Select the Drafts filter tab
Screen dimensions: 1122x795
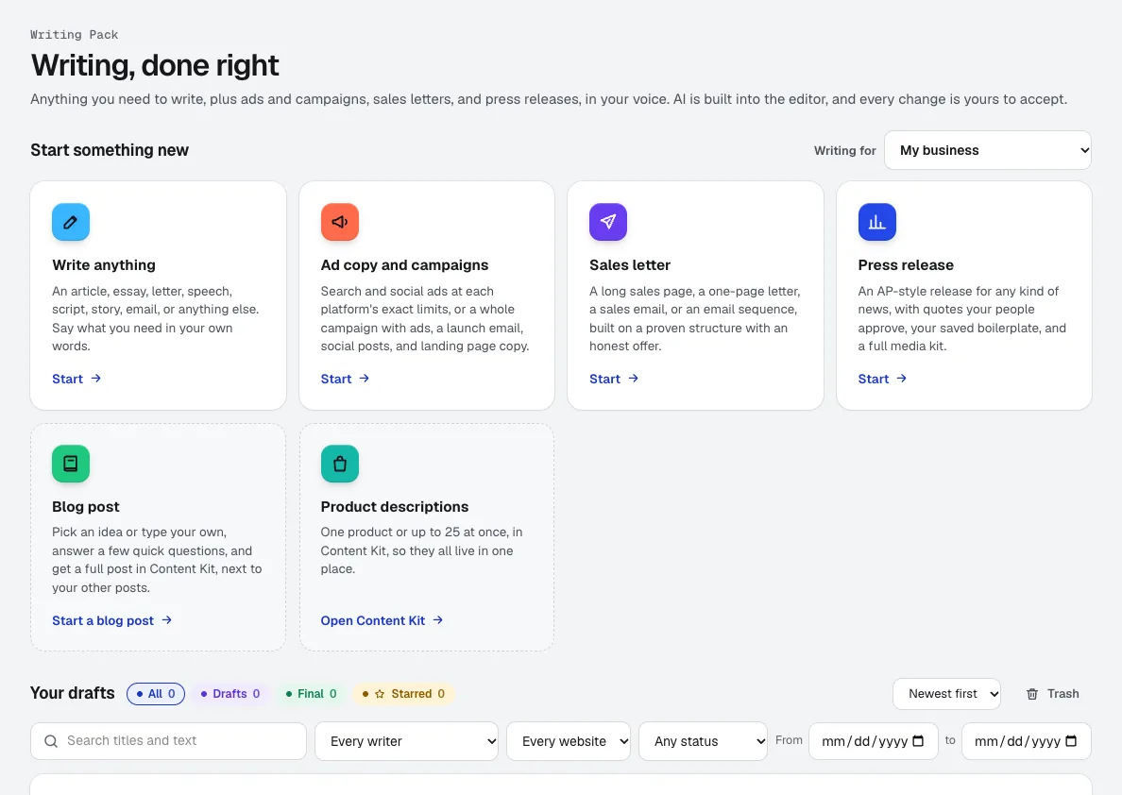pyautogui.click(x=230, y=694)
